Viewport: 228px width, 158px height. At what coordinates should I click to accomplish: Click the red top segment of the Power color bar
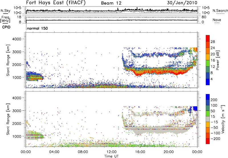pyautogui.click(x=208, y=38)
